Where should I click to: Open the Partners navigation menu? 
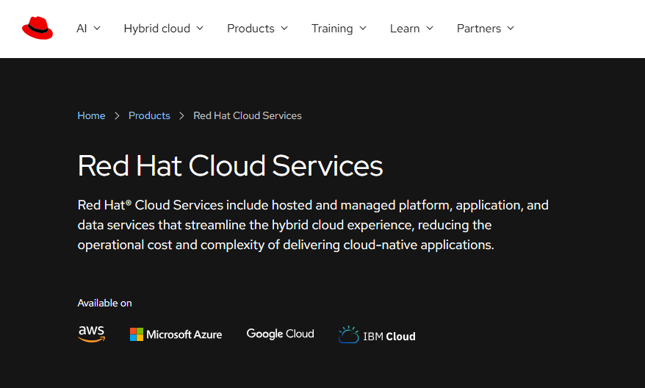[x=486, y=29]
